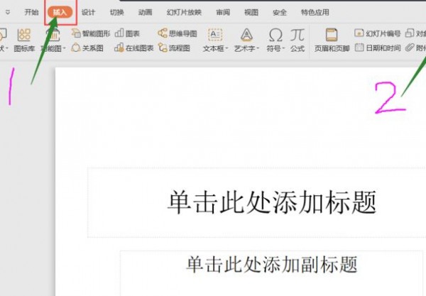Open the quick access dropdown arrow
This screenshot has height=296, width=426.
8,13
